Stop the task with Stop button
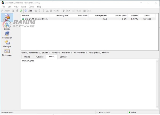The height and width of the screenshot is (115, 160). click(x=87, y=11)
